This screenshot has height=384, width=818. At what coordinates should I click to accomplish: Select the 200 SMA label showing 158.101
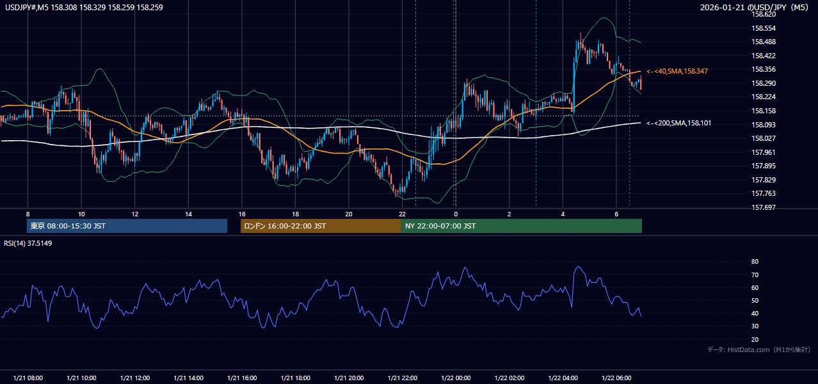(x=678, y=123)
